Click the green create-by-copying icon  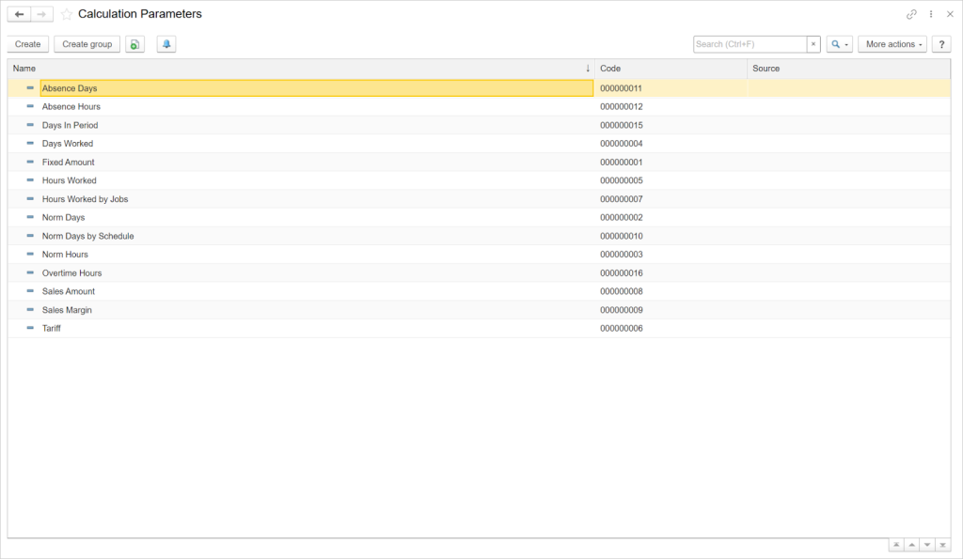134,44
